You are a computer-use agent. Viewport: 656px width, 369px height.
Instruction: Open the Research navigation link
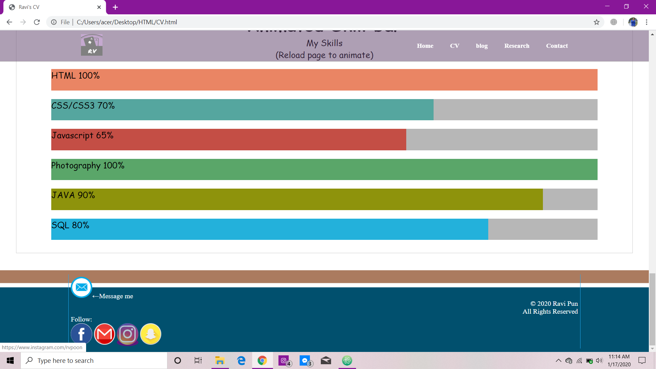(x=517, y=46)
